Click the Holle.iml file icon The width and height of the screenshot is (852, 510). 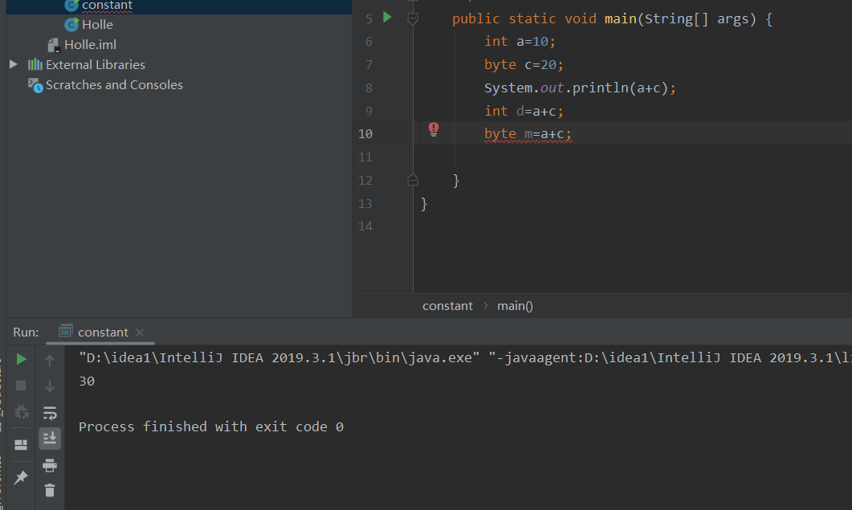coord(53,45)
